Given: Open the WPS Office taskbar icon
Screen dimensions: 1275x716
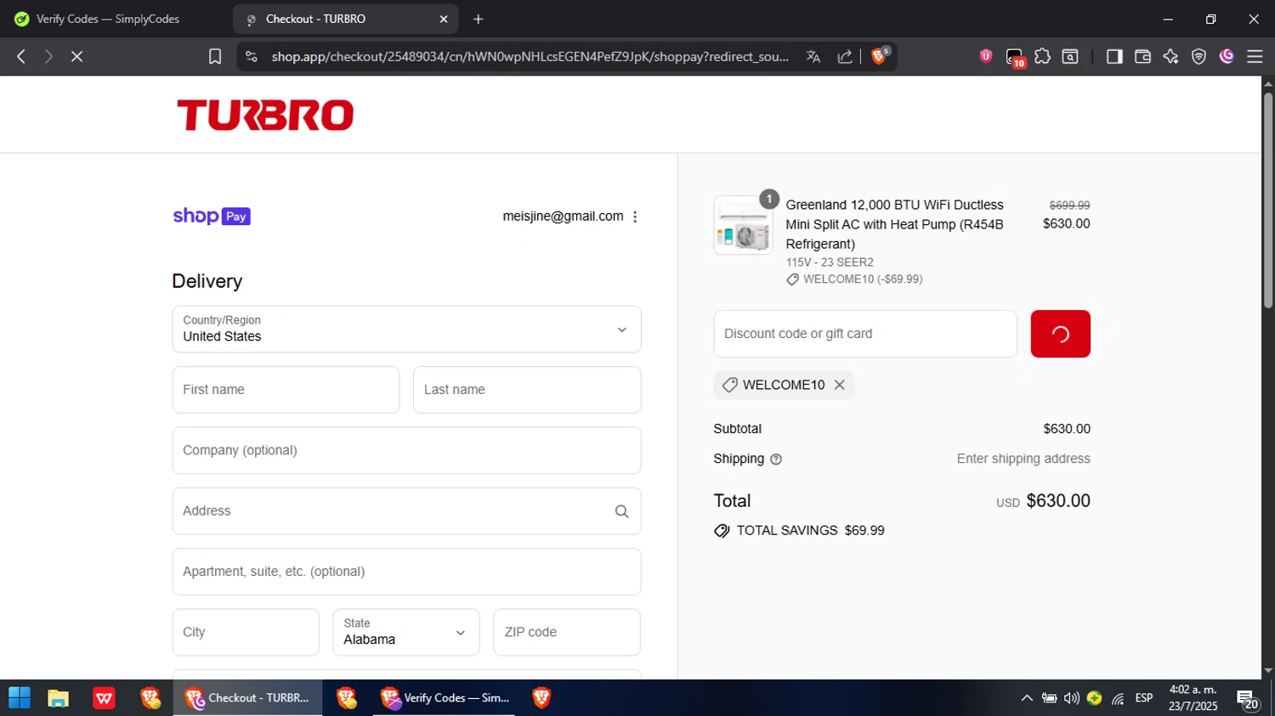Looking at the screenshot, I should [x=104, y=698].
